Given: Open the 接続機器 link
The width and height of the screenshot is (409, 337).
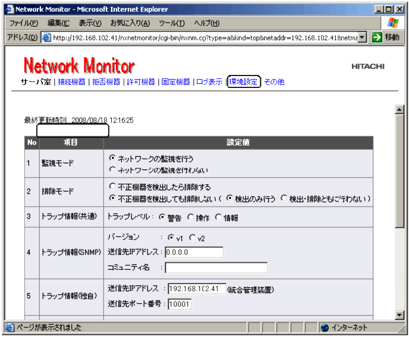Looking at the screenshot, I should point(71,82).
